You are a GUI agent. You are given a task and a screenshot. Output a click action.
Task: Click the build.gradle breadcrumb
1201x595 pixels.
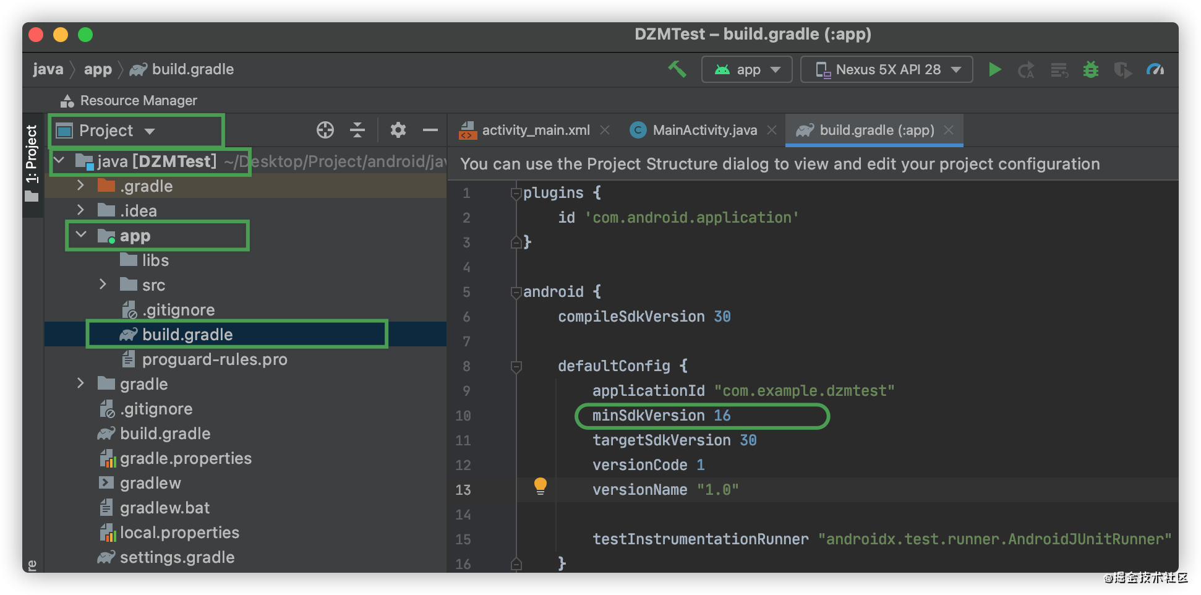(x=182, y=69)
